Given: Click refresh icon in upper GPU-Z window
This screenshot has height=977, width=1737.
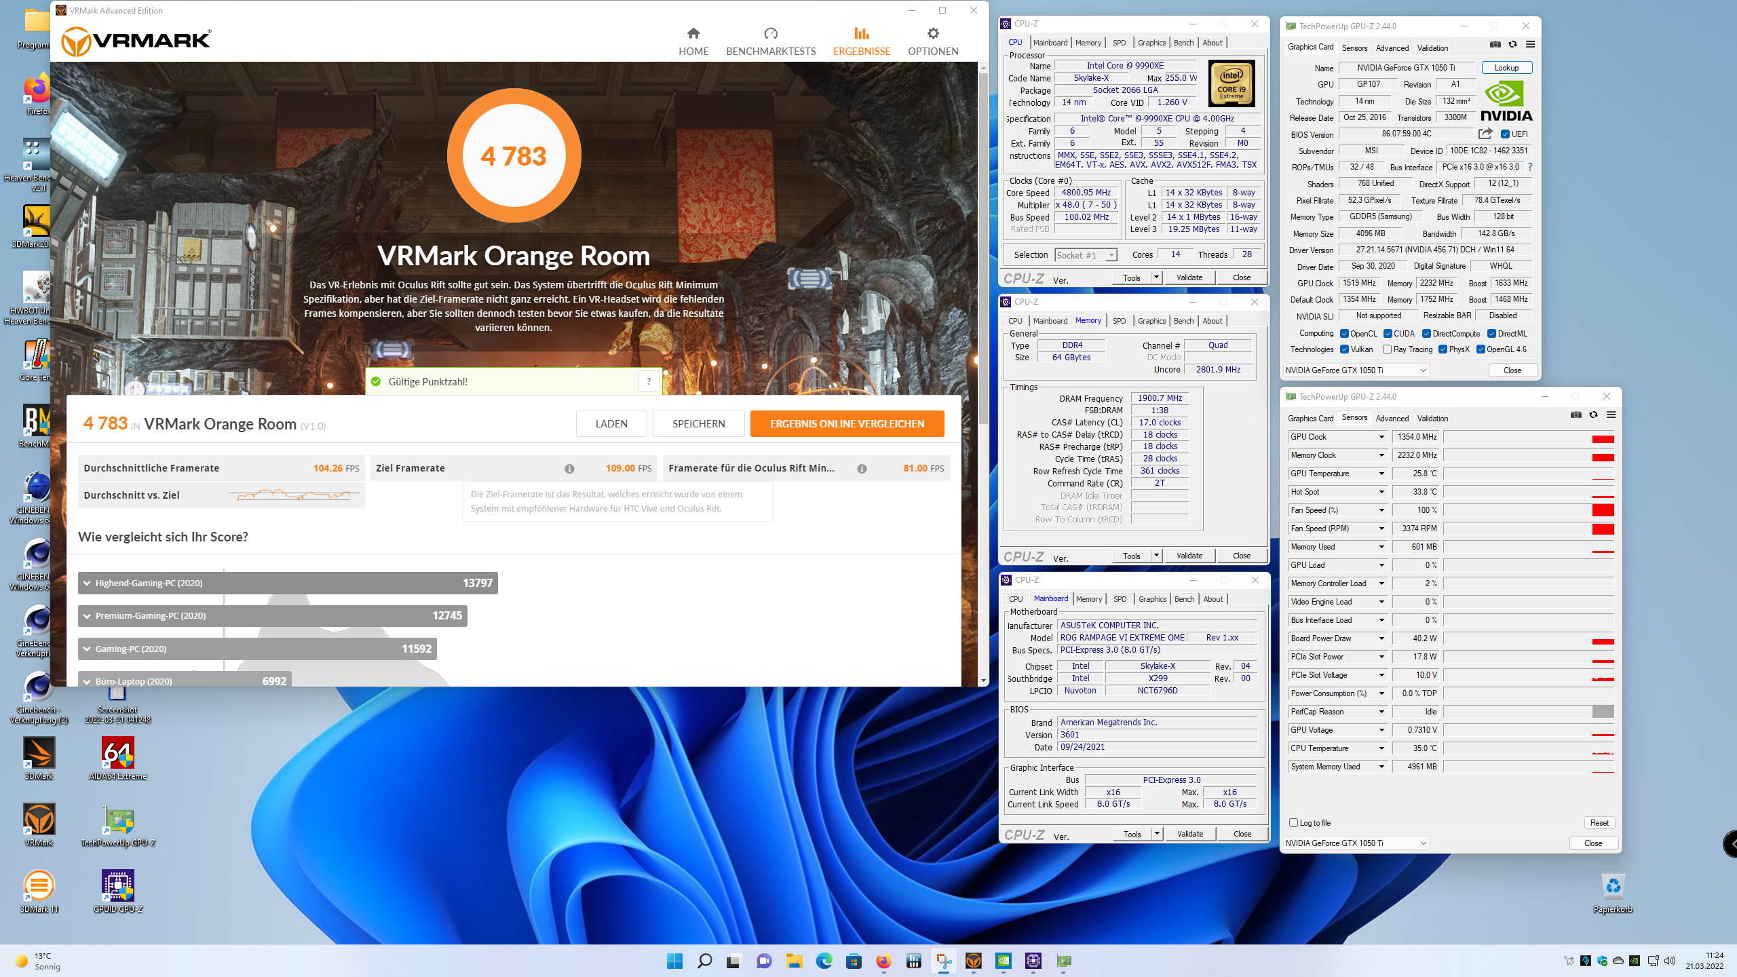Looking at the screenshot, I should point(1512,44).
